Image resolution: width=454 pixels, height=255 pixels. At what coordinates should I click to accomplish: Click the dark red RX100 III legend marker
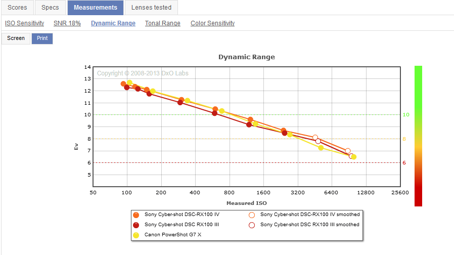click(136, 225)
